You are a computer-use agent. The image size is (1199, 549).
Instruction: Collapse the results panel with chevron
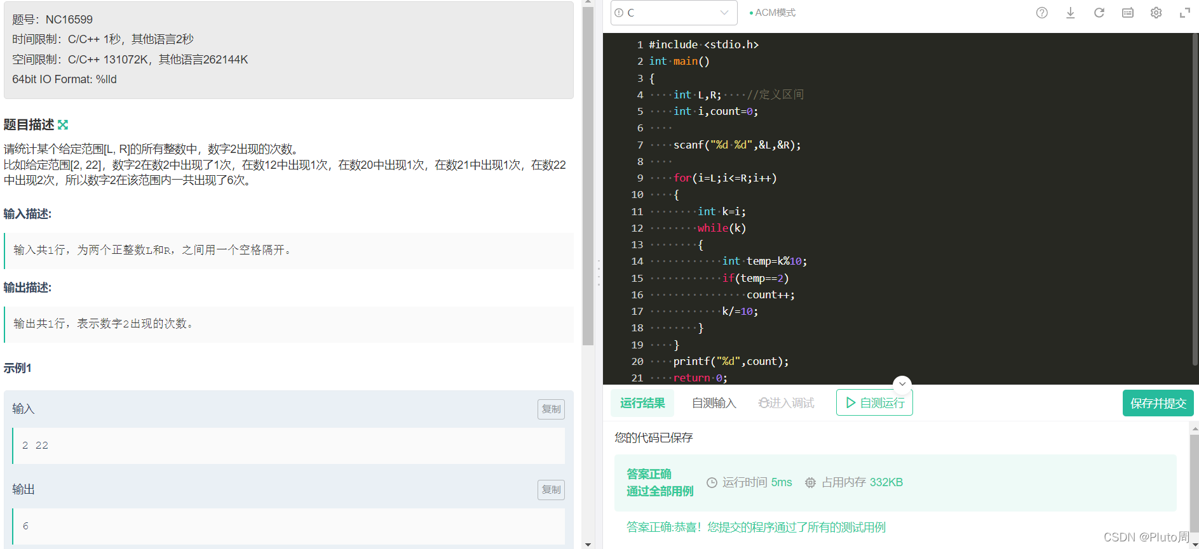click(902, 384)
